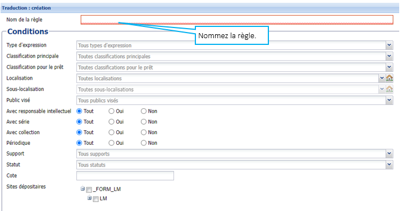Select Non for Avec série
Viewport: 402px width, 211px height.
click(144, 122)
